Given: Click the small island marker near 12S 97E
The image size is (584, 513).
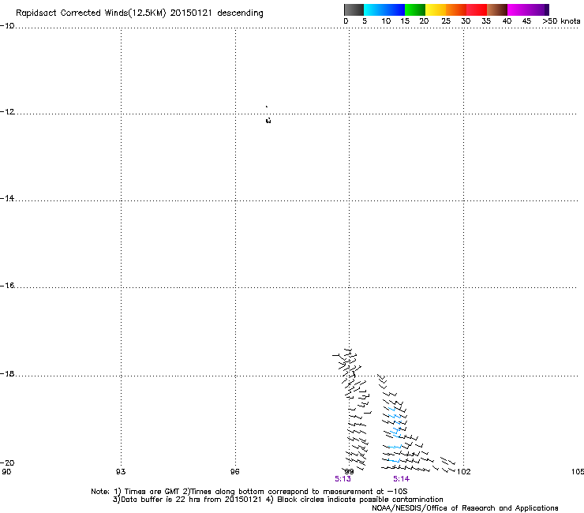Looking at the screenshot, I should click(268, 120).
